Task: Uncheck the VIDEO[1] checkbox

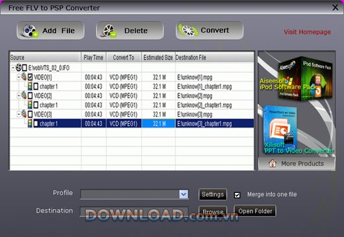Action: [x=31, y=77]
